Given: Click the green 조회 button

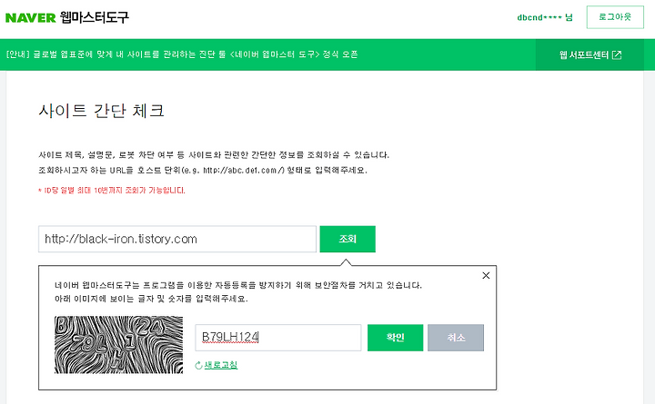Looking at the screenshot, I should 348,239.
